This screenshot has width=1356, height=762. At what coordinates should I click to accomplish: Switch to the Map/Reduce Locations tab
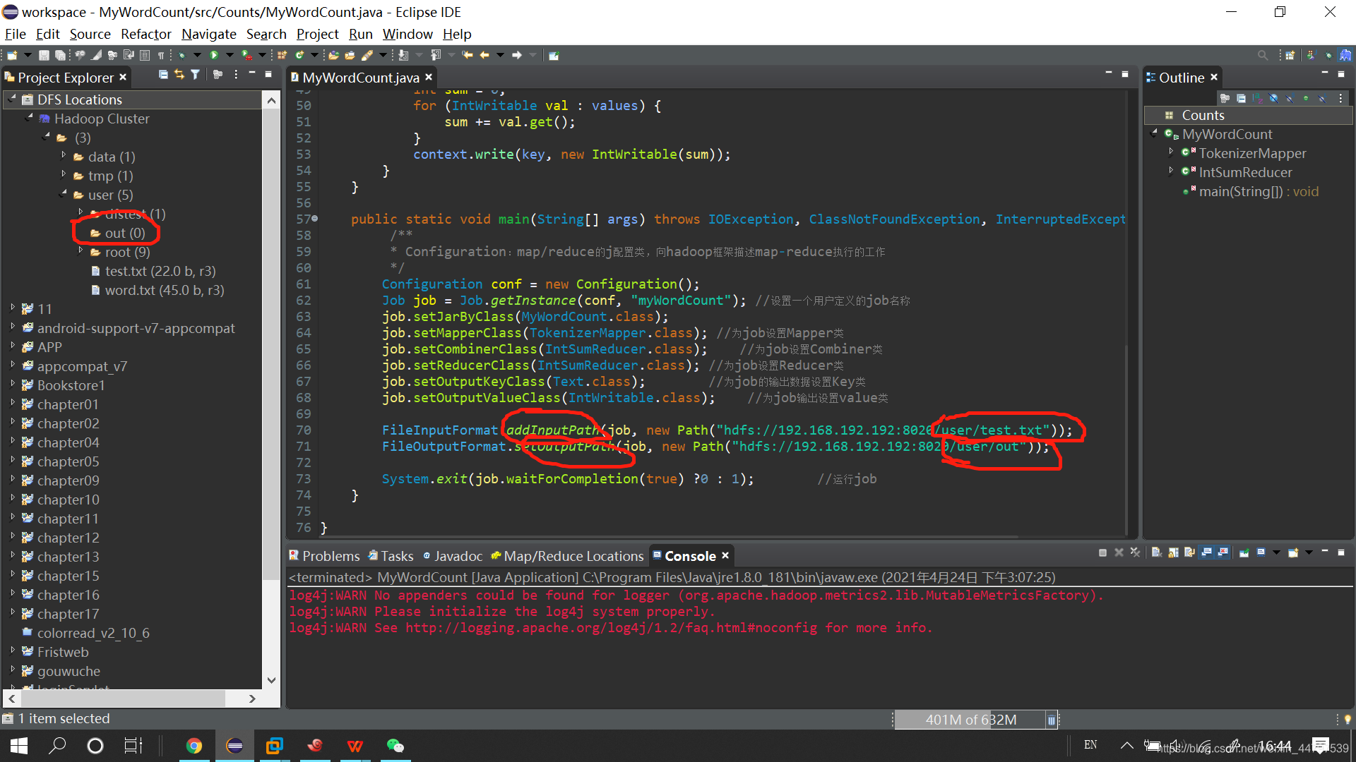(573, 556)
